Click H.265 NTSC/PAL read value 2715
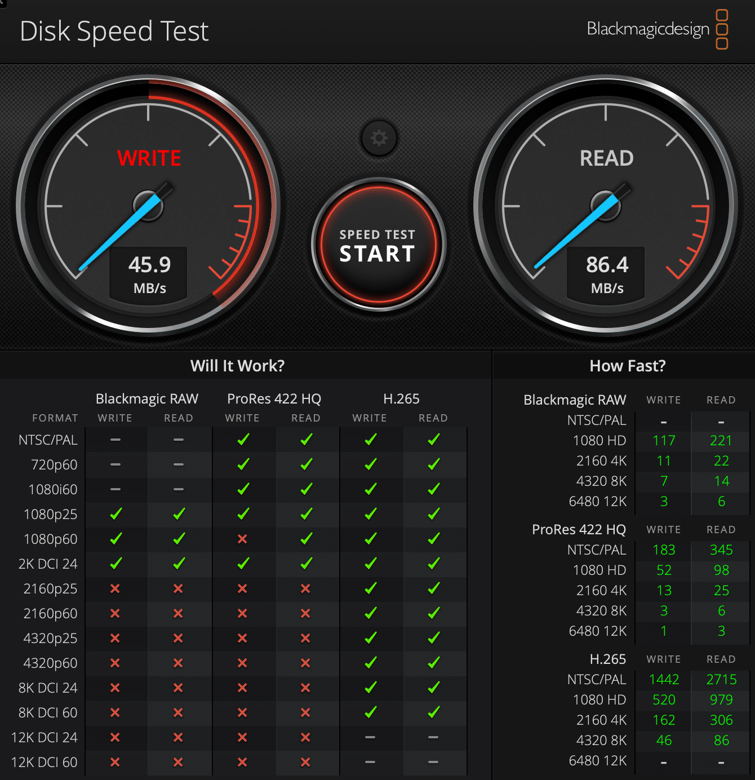755x780 pixels. tap(721, 679)
